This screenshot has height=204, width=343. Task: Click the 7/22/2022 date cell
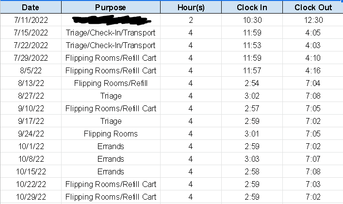(x=31, y=45)
